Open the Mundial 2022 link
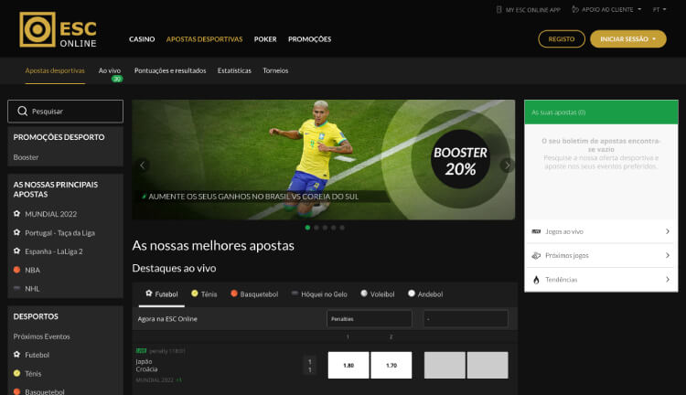 [x=50, y=214]
